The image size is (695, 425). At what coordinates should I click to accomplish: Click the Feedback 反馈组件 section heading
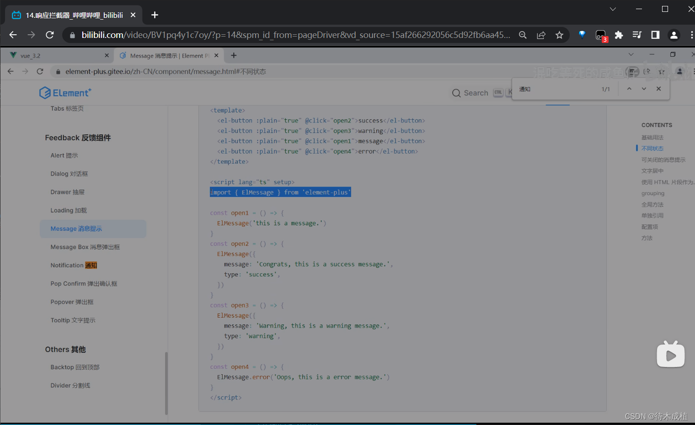tap(78, 138)
